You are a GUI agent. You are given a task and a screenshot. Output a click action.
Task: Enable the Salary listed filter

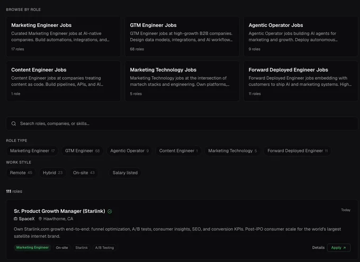[125, 173]
